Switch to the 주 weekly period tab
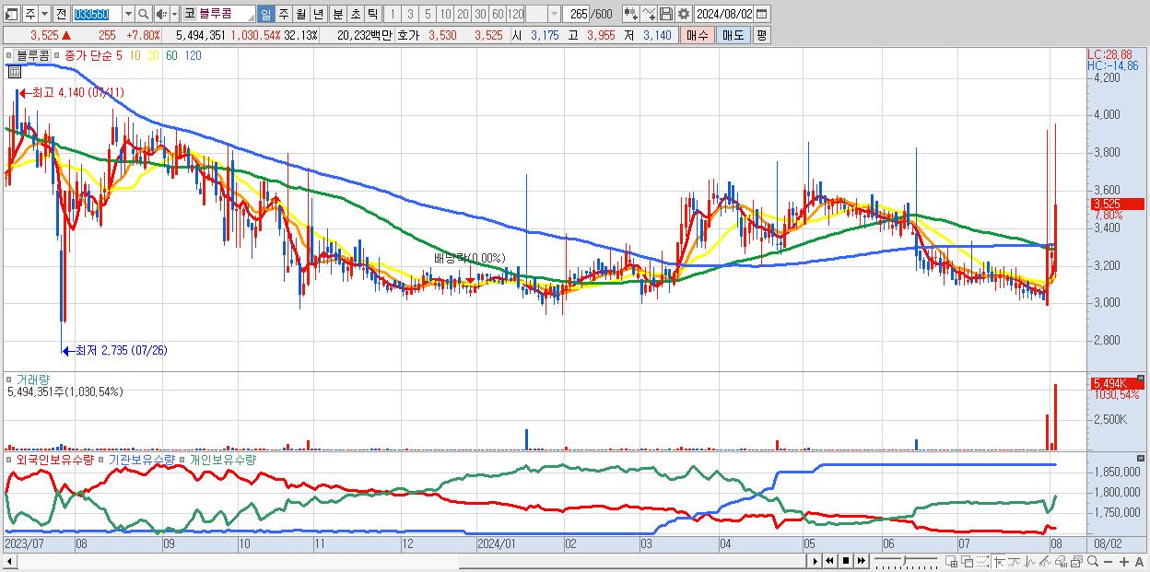 [x=283, y=14]
